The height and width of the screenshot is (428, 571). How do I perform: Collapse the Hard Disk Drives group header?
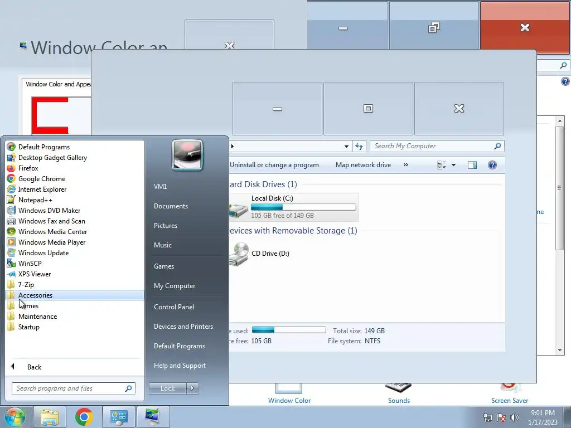tap(263, 184)
